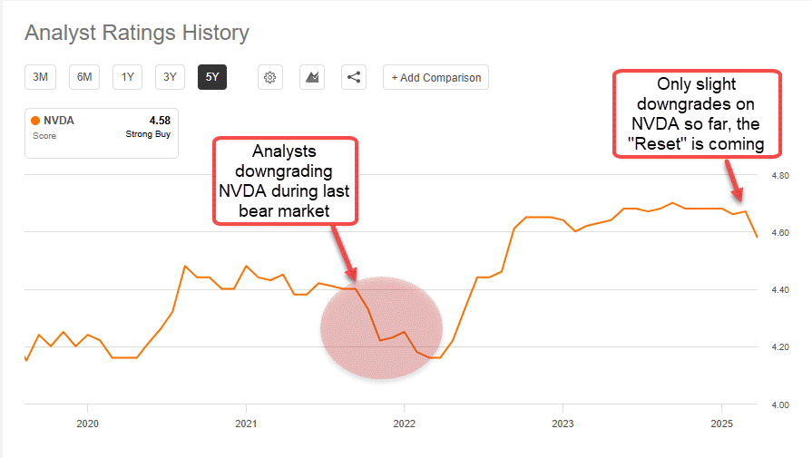The width and height of the screenshot is (812, 458).
Task: Click the chart type mountain icon
Action: coord(312,78)
